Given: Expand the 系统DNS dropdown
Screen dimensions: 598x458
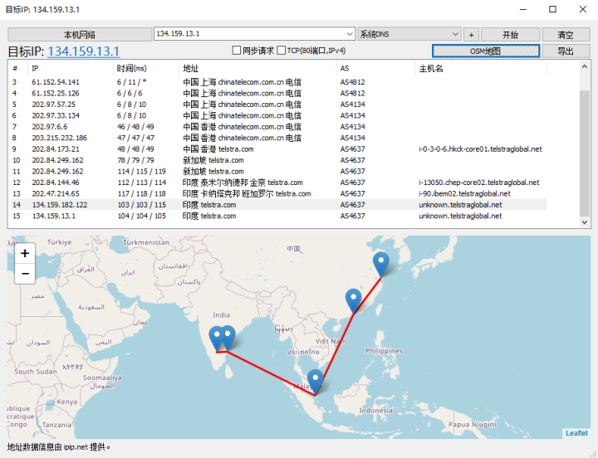Looking at the screenshot, I should 455,34.
